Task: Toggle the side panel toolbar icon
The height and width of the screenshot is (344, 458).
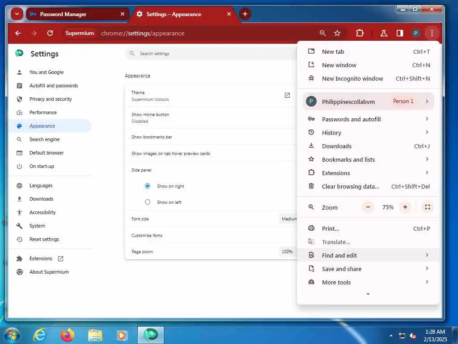Action: (x=399, y=33)
